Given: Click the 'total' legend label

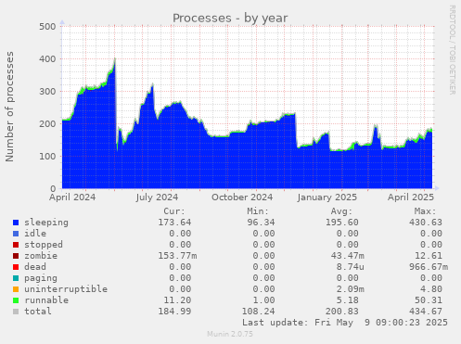Looking at the screenshot, I should (x=38, y=312).
